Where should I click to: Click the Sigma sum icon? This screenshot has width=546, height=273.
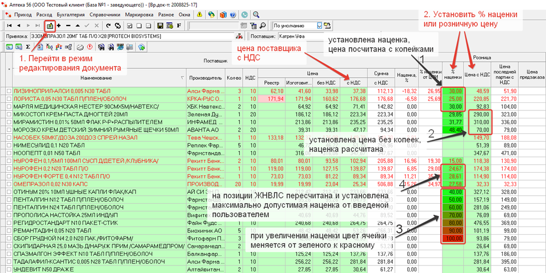(x=28, y=46)
